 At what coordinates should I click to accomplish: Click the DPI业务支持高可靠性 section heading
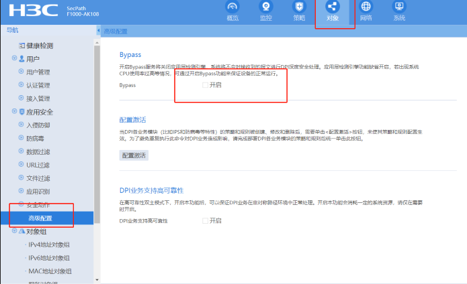(152, 190)
